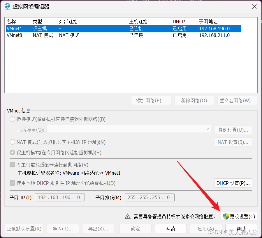
Task: Click the 主机连接 column header
Action: coord(149,22)
